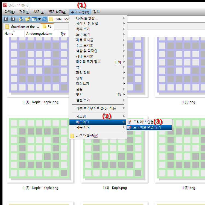
Task: Click the refresh arrows icon
Action: point(45,19)
